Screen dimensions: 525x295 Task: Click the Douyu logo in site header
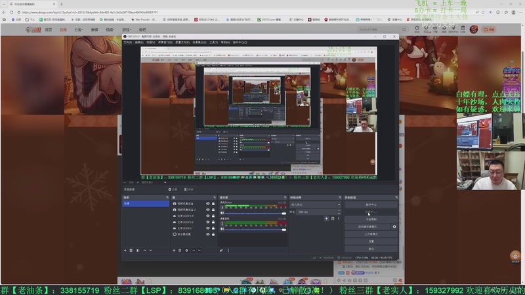pyautogui.click(x=33, y=29)
